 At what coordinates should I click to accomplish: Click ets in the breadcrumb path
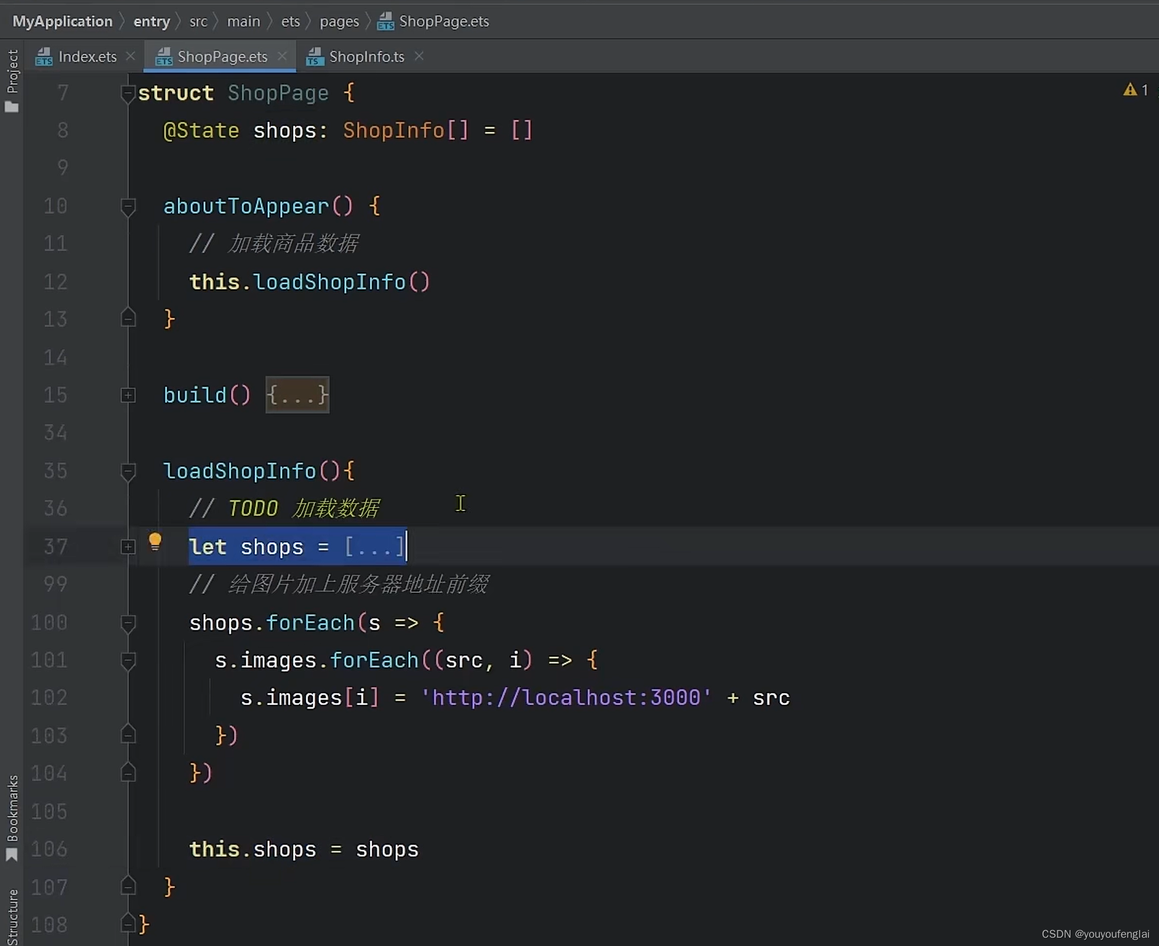pyautogui.click(x=290, y=21)
